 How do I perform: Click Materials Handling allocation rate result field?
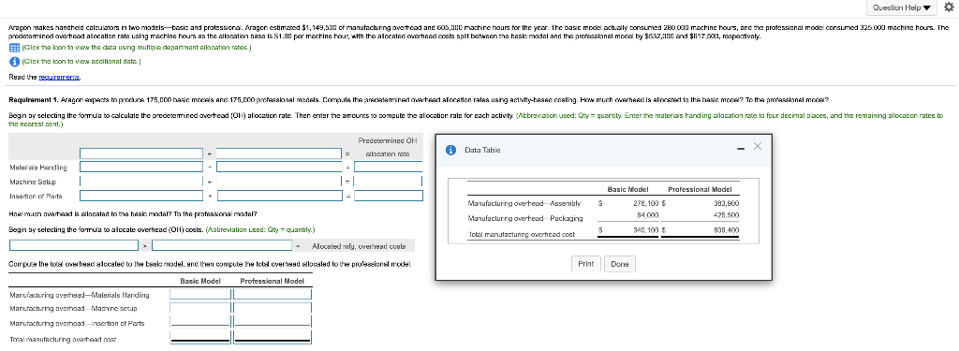click(389, 167)
